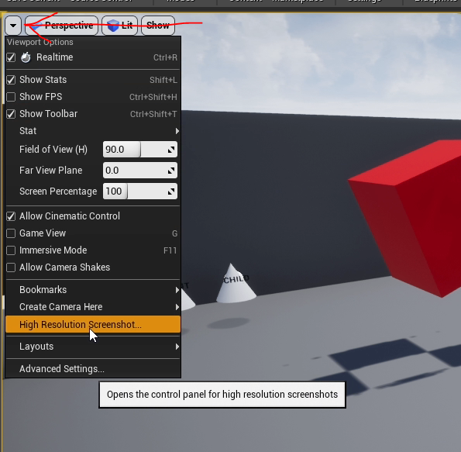Viewport: 461px width, 452px height.
Task: Click the Field of View value slider
Action: click(x=140, y=150)
